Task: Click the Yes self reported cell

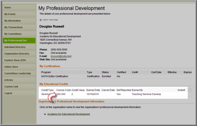Action: coord(118,94)
